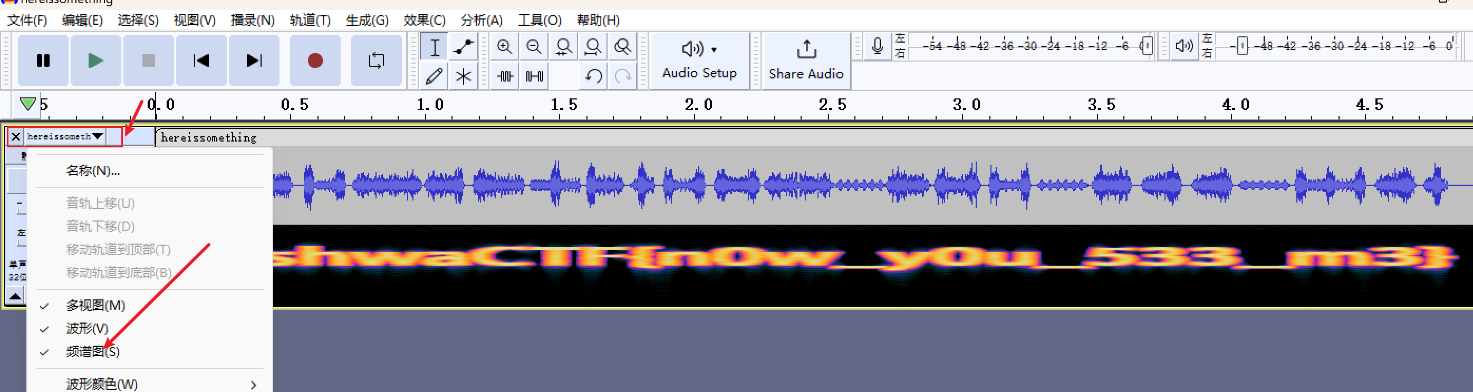Open the hereissometh track name dropdown
Screen dimensions: 1473x392
[65, 137]
